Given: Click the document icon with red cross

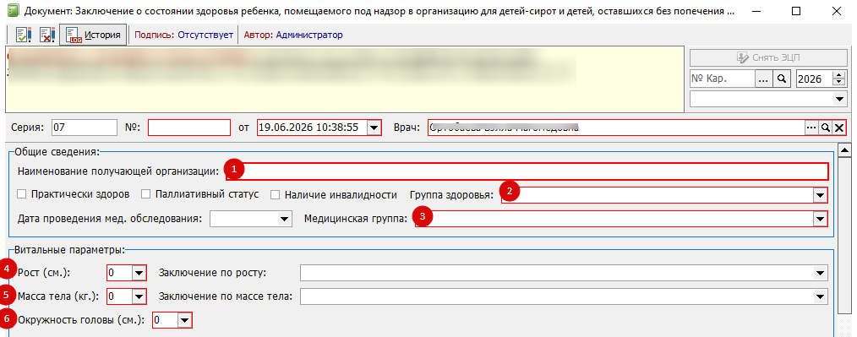Looking at the screenshot, I should coord(47,35).
